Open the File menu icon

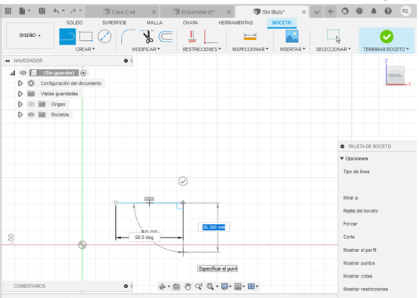23,11
